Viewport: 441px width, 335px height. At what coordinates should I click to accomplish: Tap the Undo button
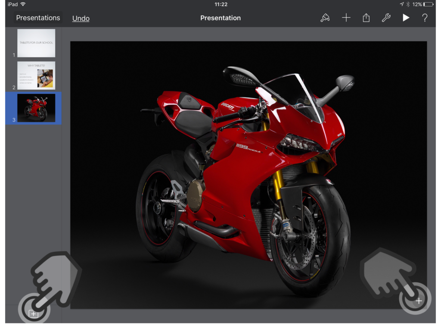coord(81,18)
